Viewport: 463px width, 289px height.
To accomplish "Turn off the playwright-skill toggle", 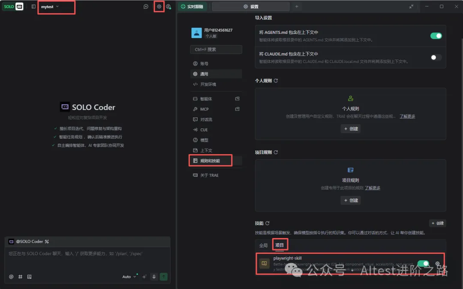I will [424, 264].
